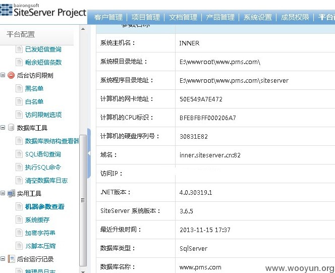Click the document icon beside 黑名单
The width and height of the screenshot is (335, 273).
[19, 88]
